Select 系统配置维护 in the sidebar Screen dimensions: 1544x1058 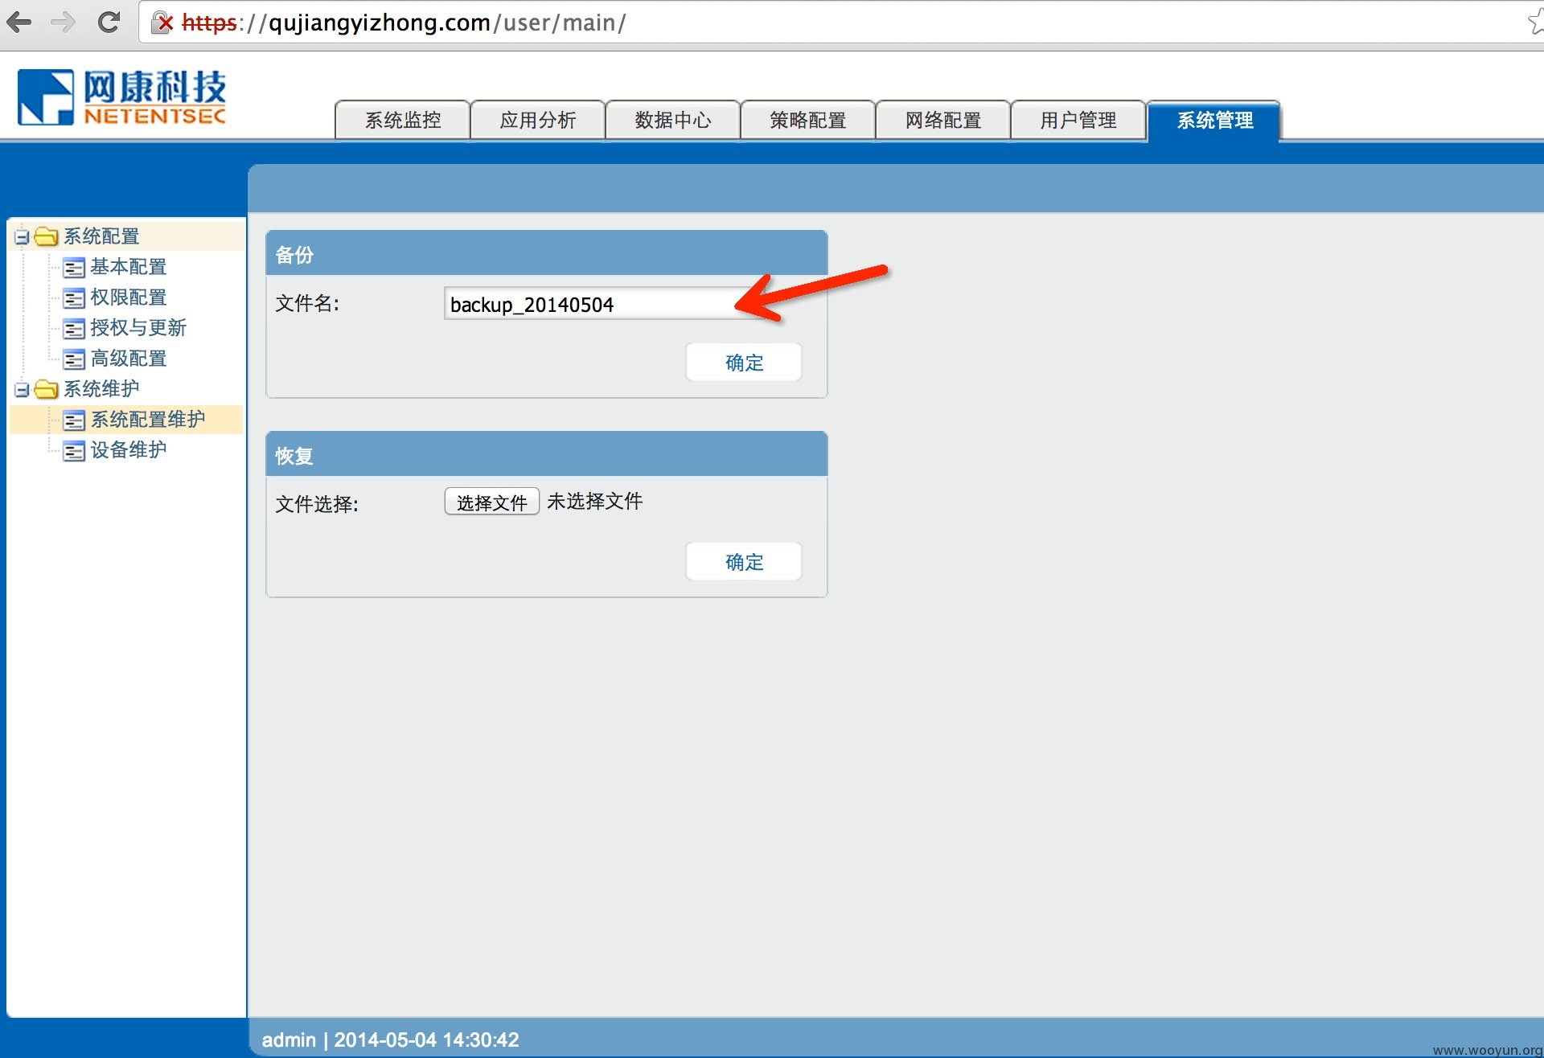(x=148, y=420)
